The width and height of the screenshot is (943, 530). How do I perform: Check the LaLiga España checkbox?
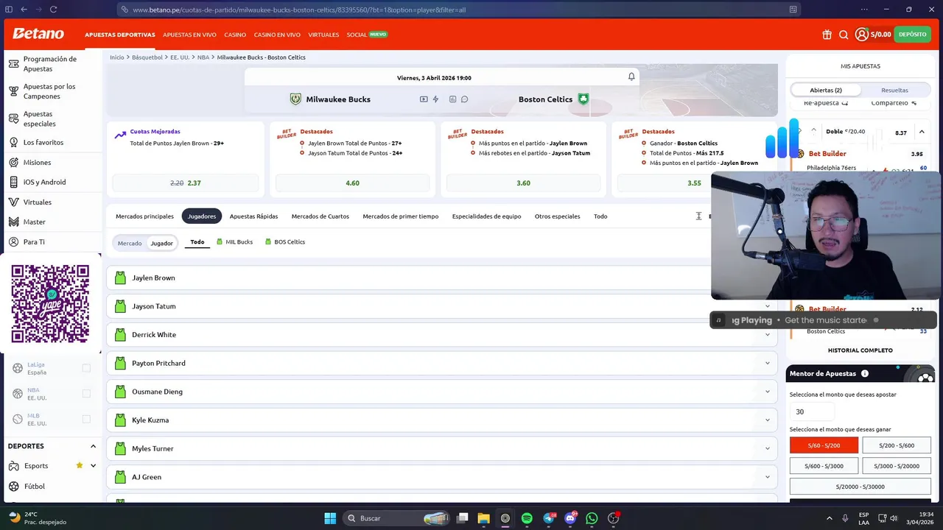coord(86,368)
